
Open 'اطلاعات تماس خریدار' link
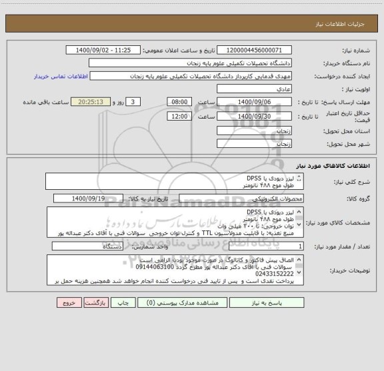pos(61,77)
